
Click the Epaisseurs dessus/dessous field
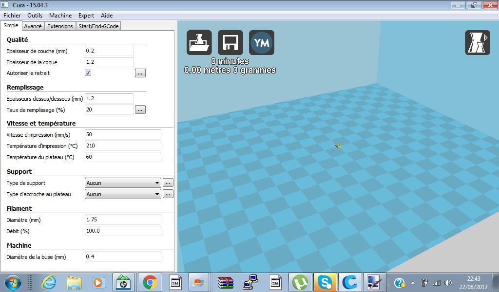[109, 98]
